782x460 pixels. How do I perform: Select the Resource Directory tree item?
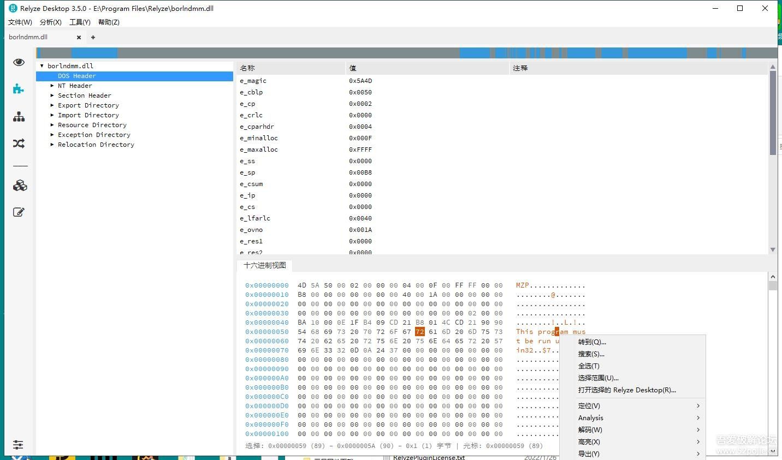click(92, 125)
